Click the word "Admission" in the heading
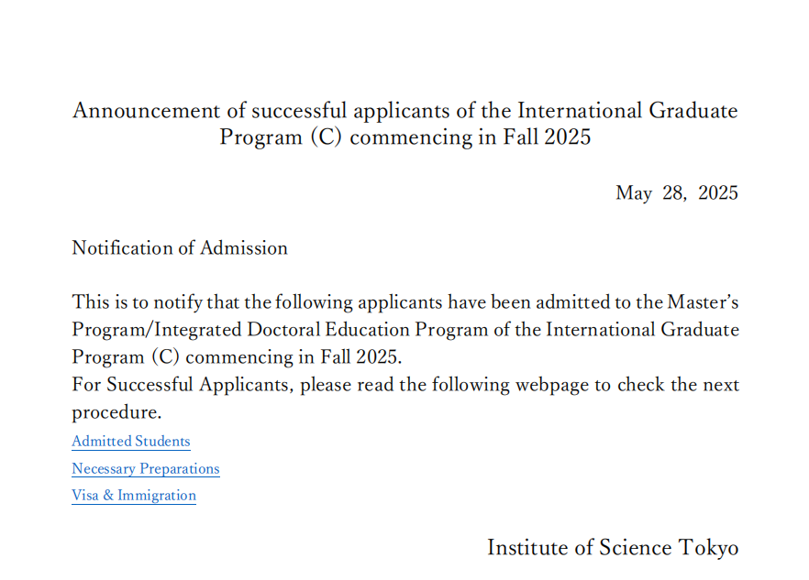This screenshot has height=580, width=809. click(x=244, y=248)
